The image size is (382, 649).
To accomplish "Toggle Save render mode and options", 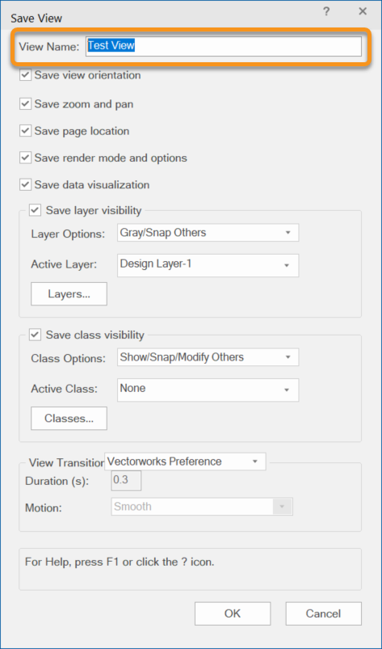I will click(26, 158).
